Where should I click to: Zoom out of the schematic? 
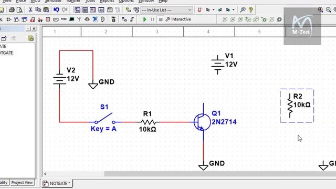click(328, 9)
